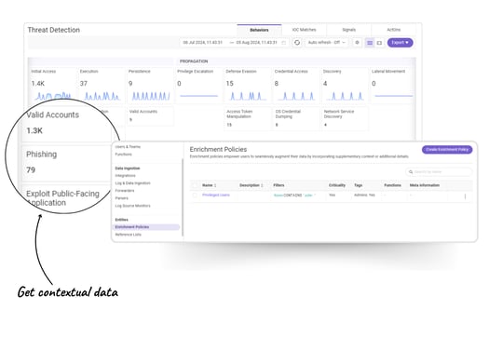Sort by Description column sort icon
The height and width of the screenshot is (337, 489).
(x=262, y=185)
